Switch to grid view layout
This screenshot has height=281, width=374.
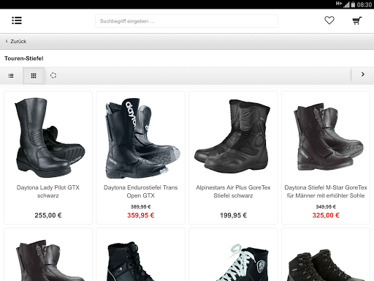pyautogui.click(x=34, y=75)
